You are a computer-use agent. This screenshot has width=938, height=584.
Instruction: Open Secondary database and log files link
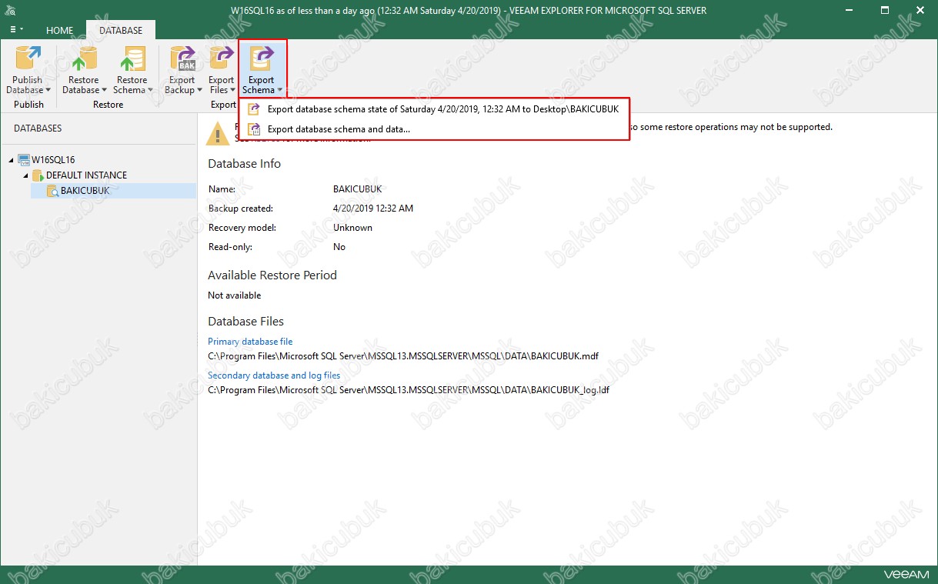pyautogui.click(x=274, y=375)
